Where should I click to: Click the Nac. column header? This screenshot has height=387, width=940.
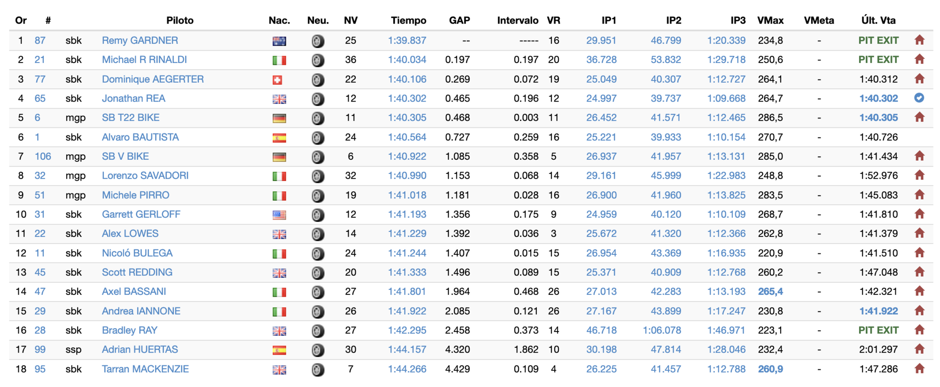pos(279,20)
